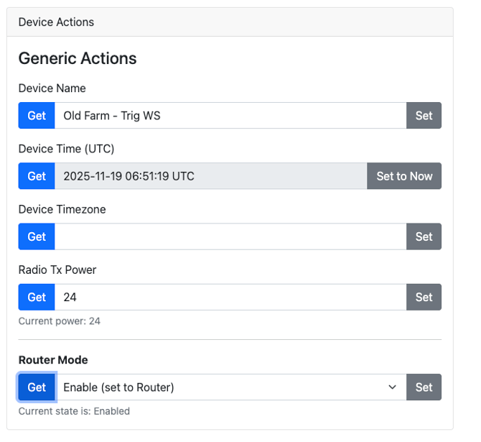Click the Router Mode label
The height and width of the screenshot is (442, 481).
53,360
